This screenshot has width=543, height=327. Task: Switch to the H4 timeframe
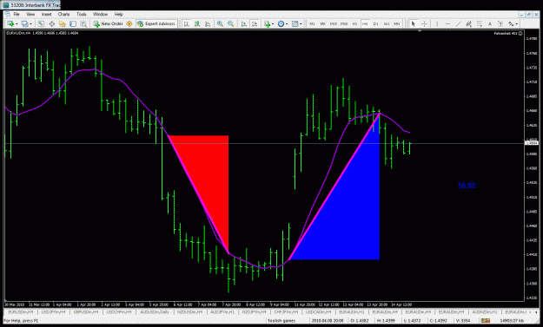click(365, 23)
